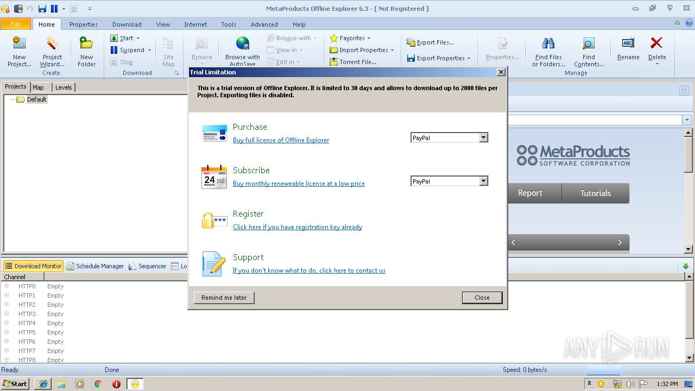Select the Default folder in tree
Viewport: 695px width, 391px height.
[x=37, y=99]
